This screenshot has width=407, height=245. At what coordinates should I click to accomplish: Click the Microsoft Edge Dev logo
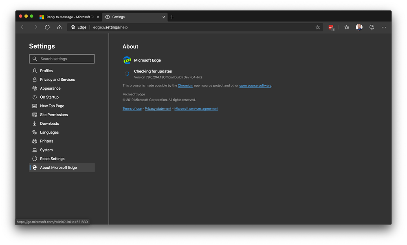[127, 60]
